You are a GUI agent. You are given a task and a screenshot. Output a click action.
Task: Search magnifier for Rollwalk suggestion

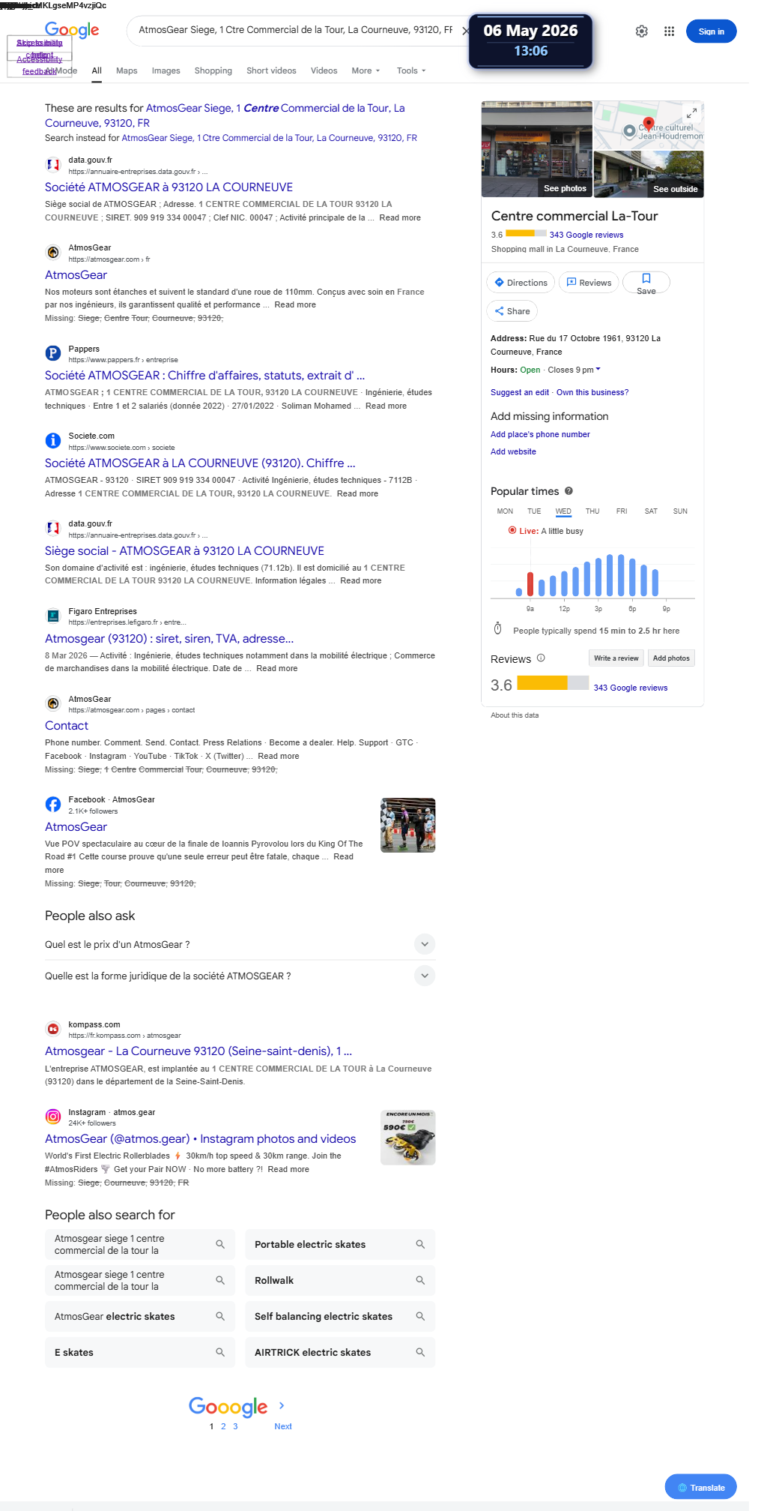tap(420, 1280)
